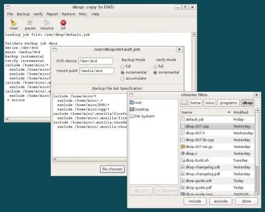Open the Restore menu

point(68,14)
